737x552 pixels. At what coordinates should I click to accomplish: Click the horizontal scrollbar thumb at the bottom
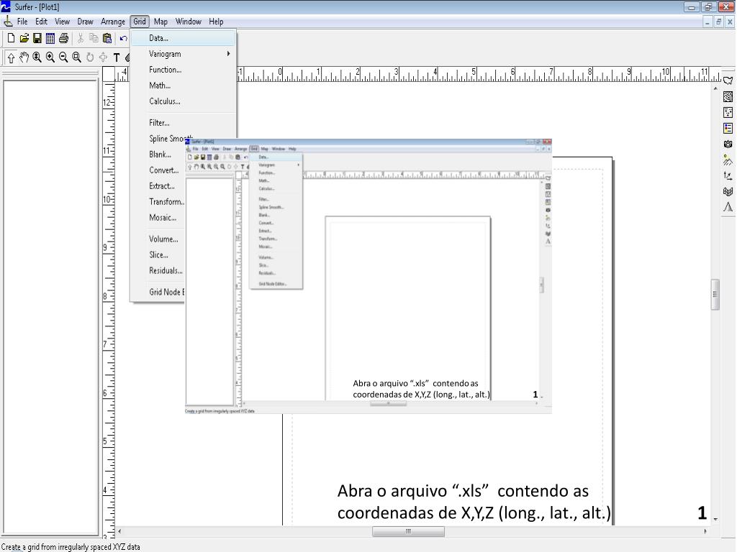pos(409,531)
